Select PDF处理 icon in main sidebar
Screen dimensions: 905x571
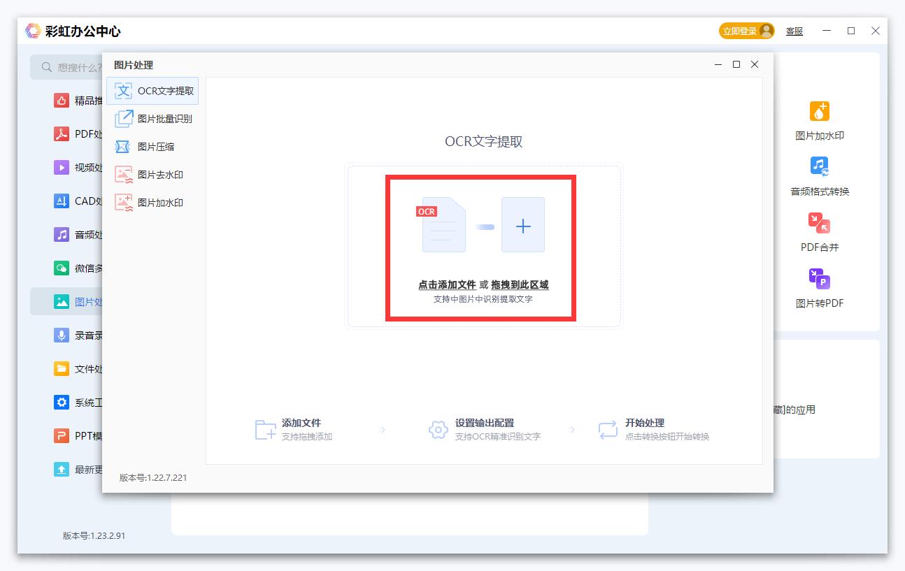(x=62, y=133)
